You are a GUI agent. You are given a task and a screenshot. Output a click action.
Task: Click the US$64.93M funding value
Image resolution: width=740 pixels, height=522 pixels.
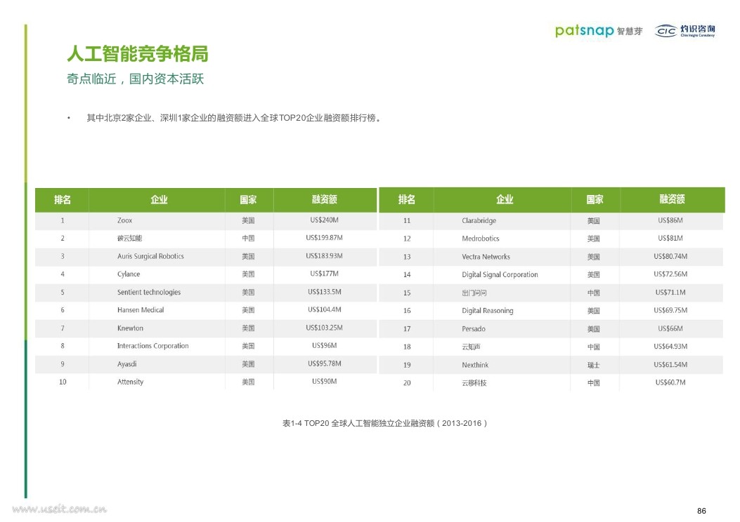pos(670,347)
